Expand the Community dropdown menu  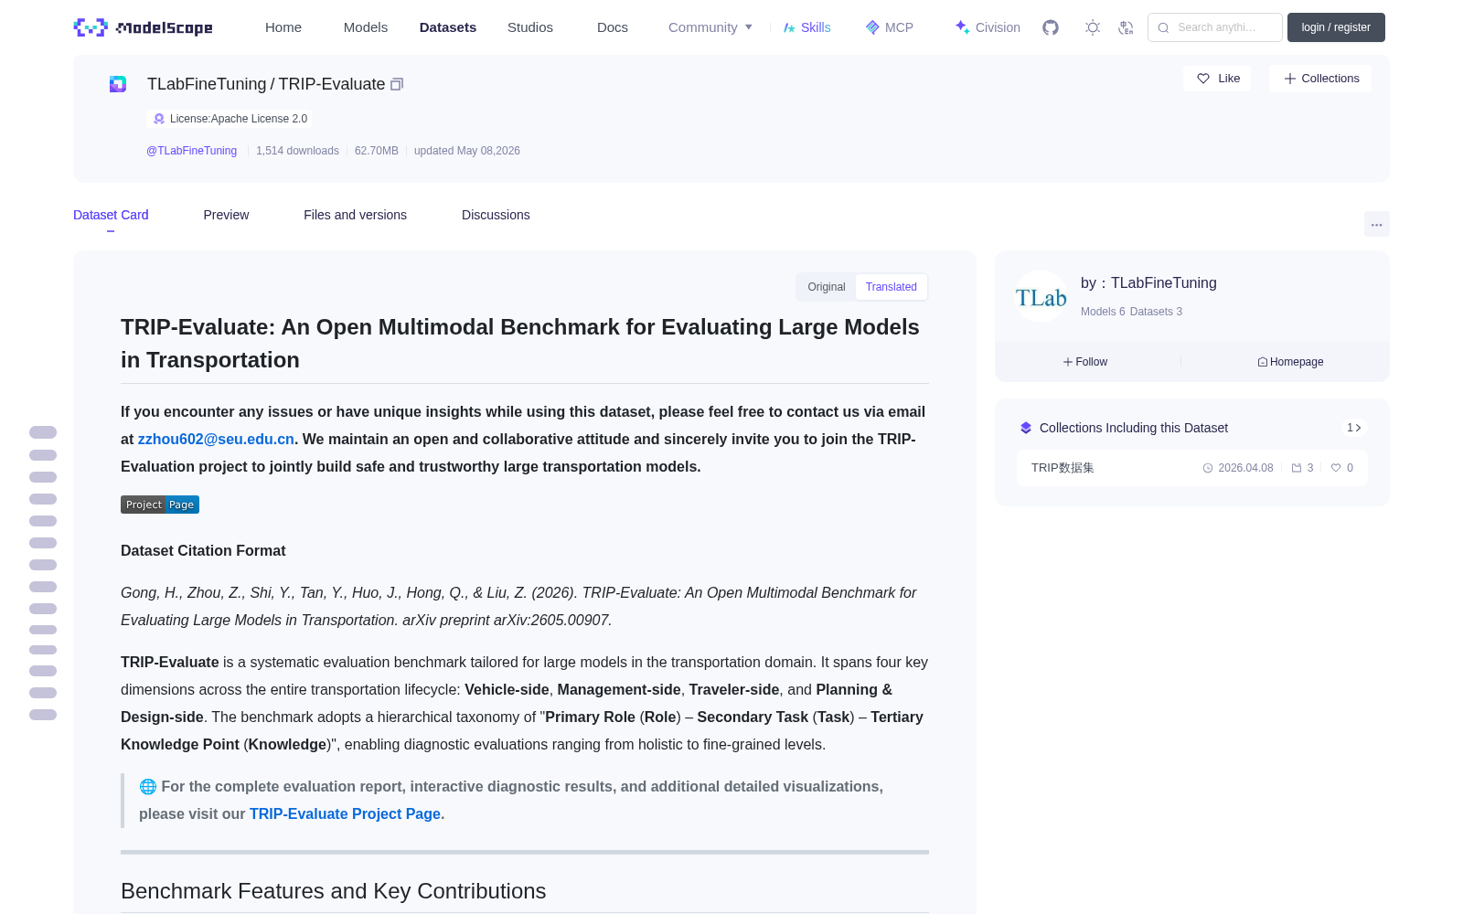pos(710,27)
